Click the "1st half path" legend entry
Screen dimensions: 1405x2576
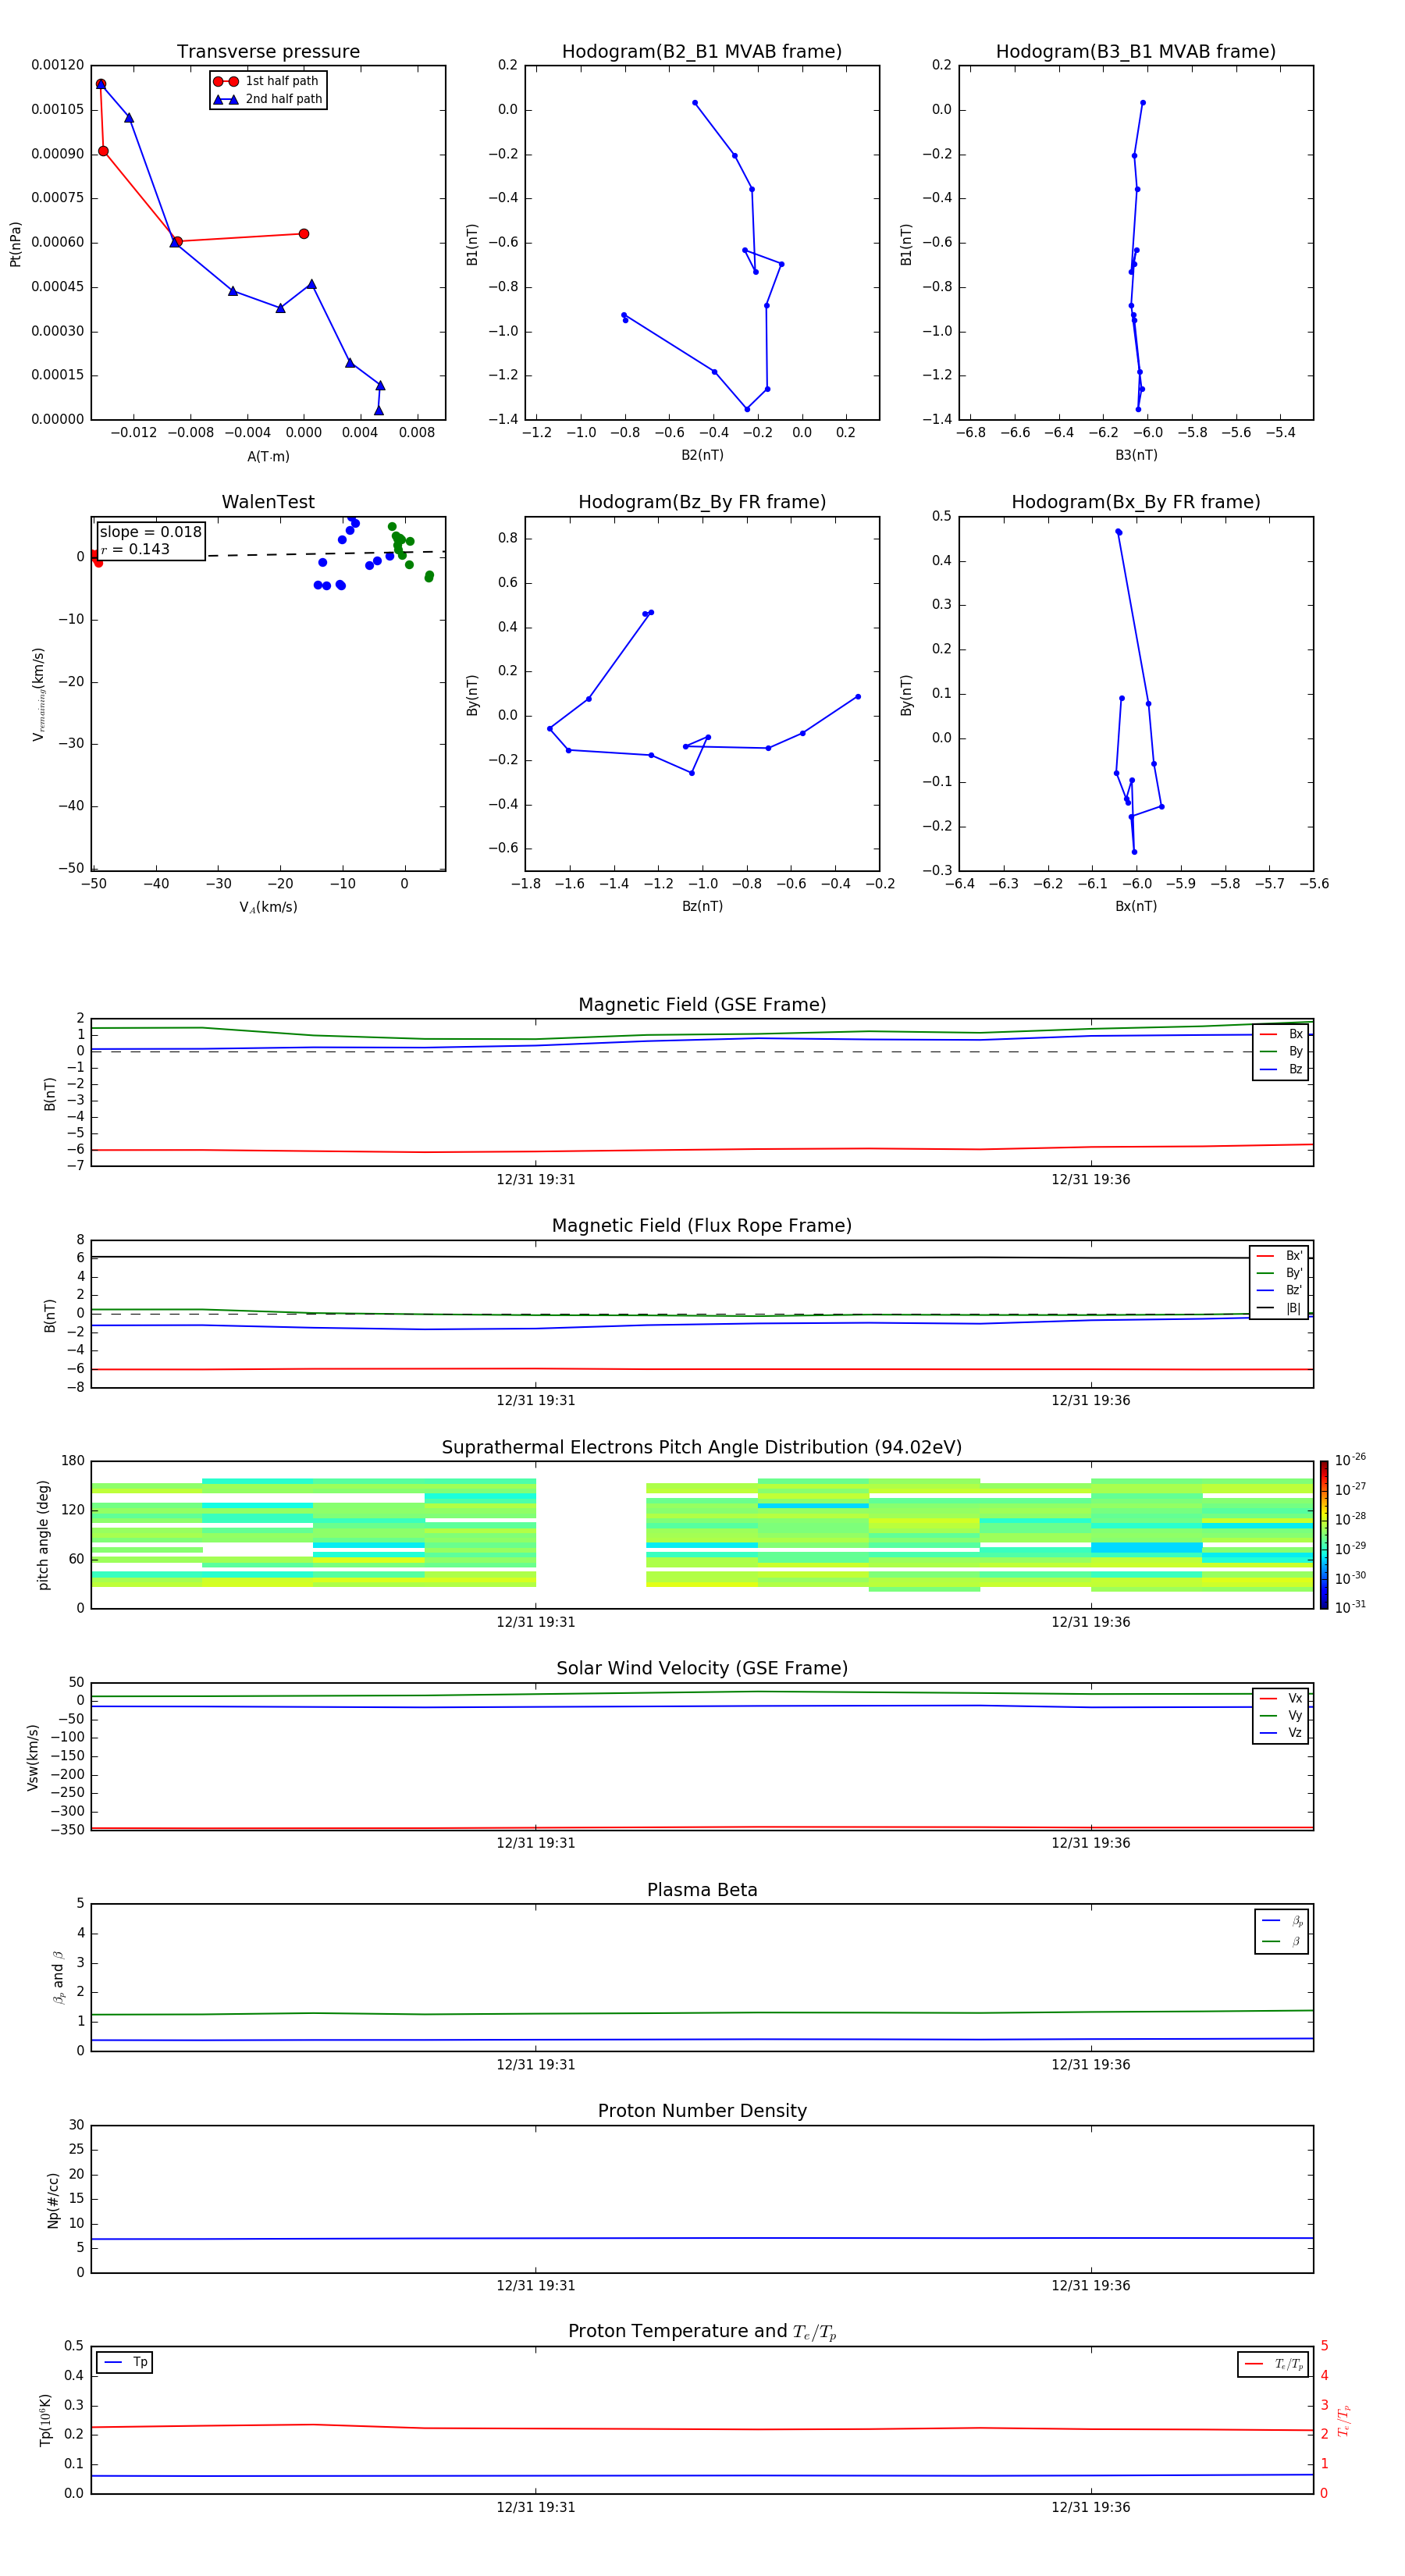266,81
